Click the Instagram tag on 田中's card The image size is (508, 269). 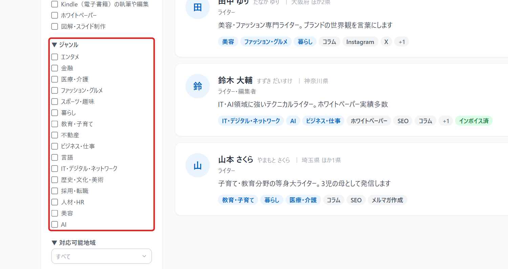coord(360,42)
